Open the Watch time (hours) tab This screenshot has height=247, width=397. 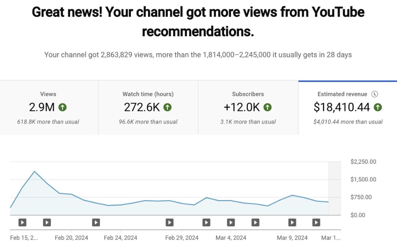(x=148, y=108)
